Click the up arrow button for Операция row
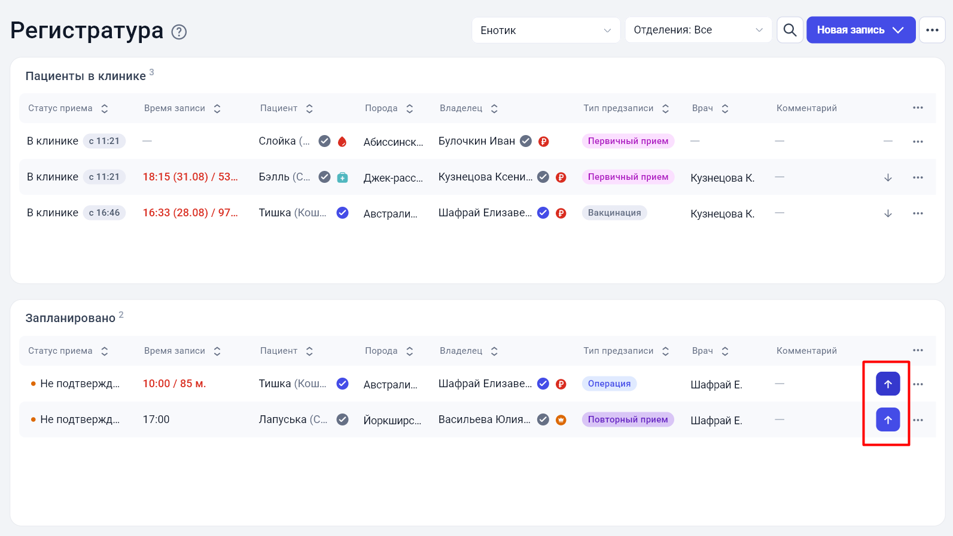This screenshot has width=953, height=536. coord(888,384)
